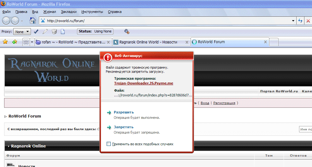Click the reload arrows icon
The height and width of the screenshot is (167, 312).
[x=300, y=21]
